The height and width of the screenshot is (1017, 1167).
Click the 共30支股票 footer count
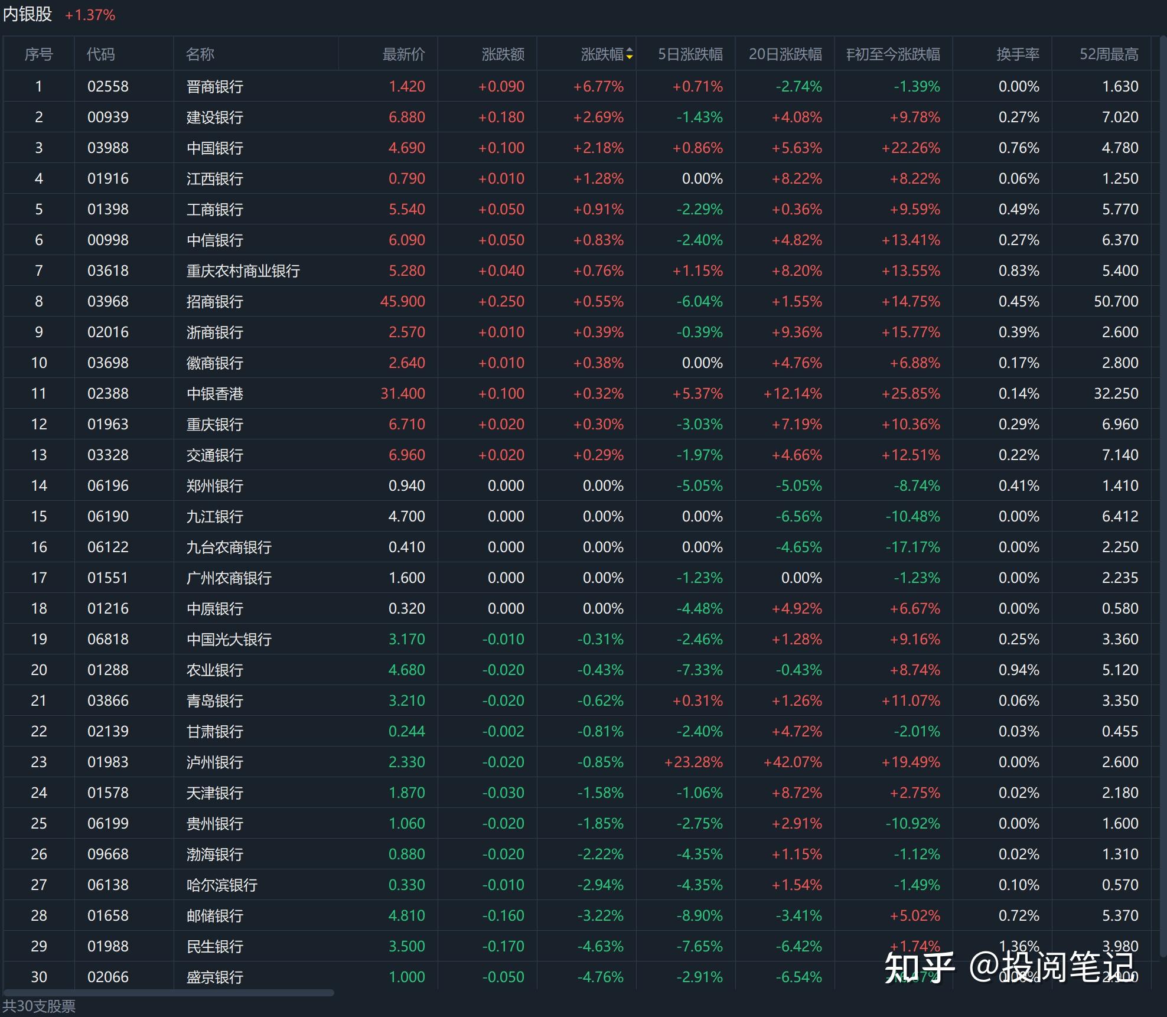[39, 1006]
